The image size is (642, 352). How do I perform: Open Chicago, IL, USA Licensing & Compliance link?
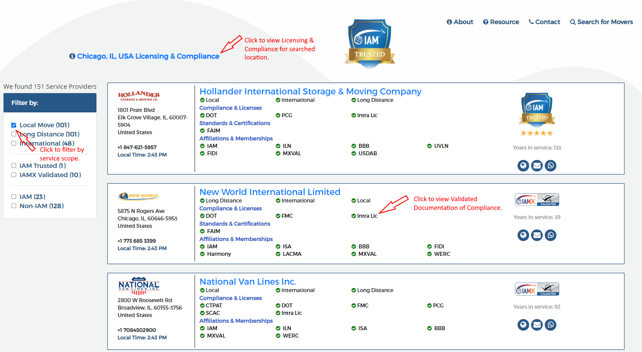tap(148, 56)
